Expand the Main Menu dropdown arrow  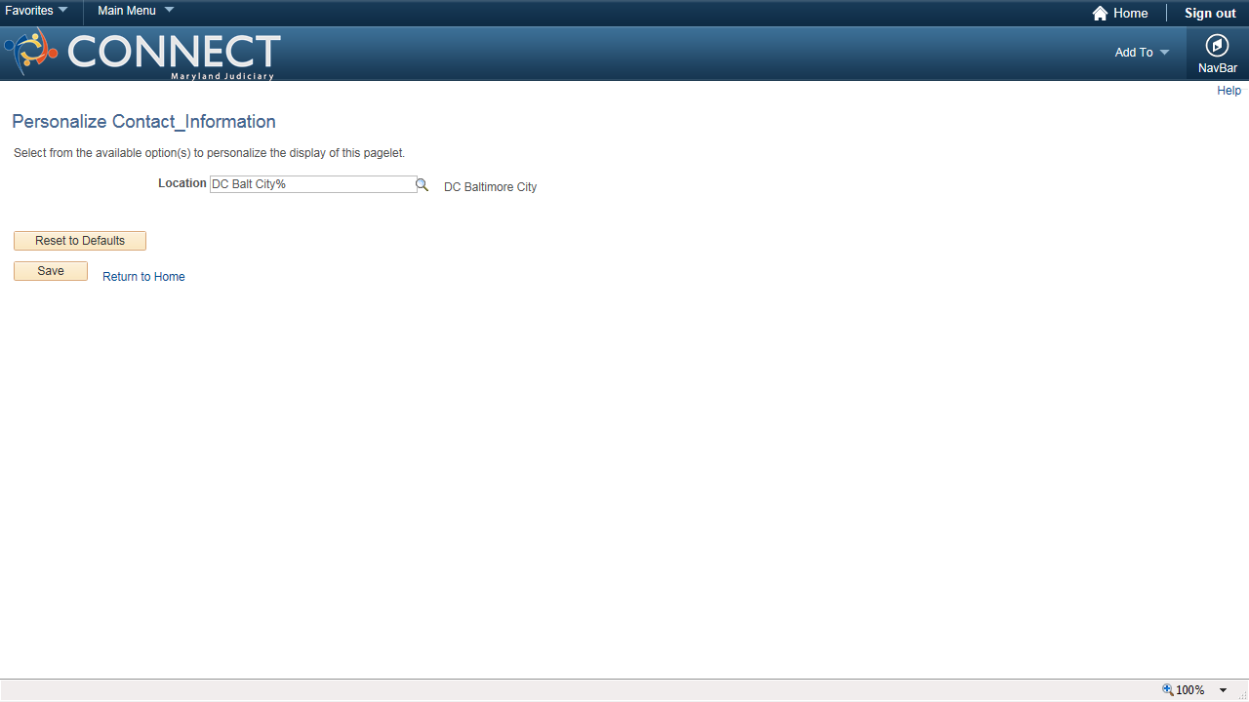(x=169, y=10)
